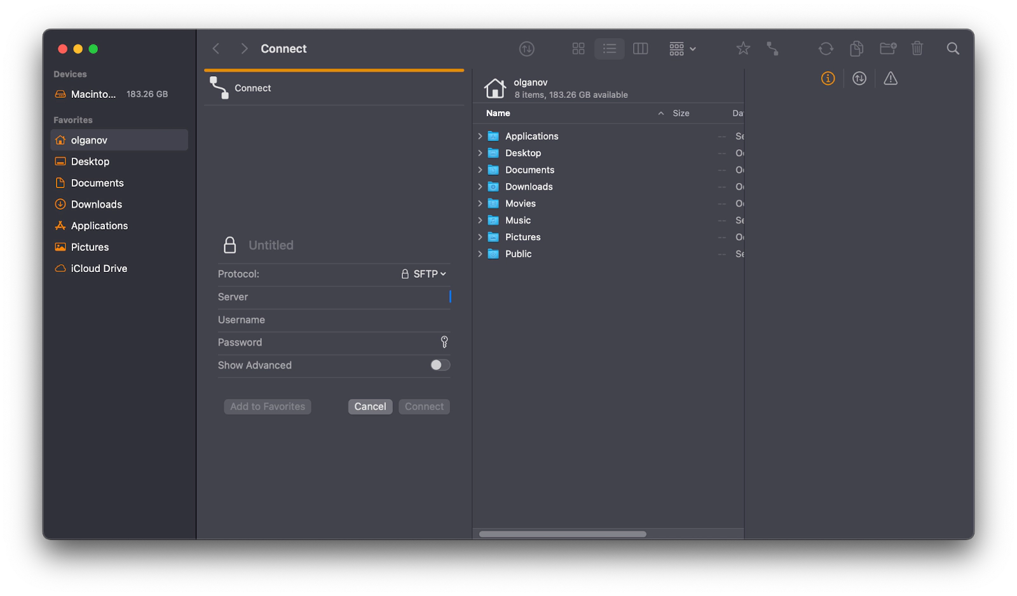Viewport: 1017px width, 596px height.
Task: Click into the Server input field
Action: coord(334,297)
